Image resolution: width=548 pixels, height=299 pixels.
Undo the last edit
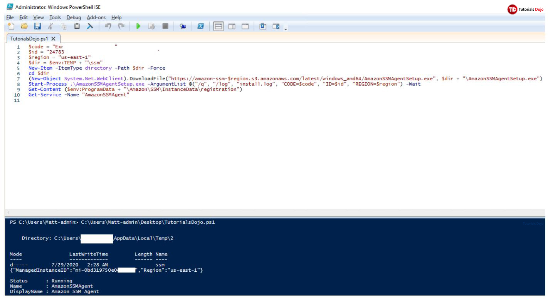coord(108,27)
